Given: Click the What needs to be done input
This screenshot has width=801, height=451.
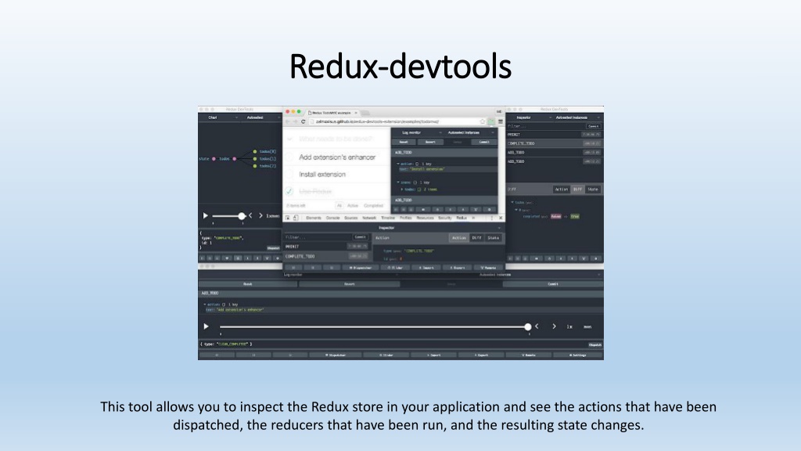Looking at the screenshot, I should (336, 139).
